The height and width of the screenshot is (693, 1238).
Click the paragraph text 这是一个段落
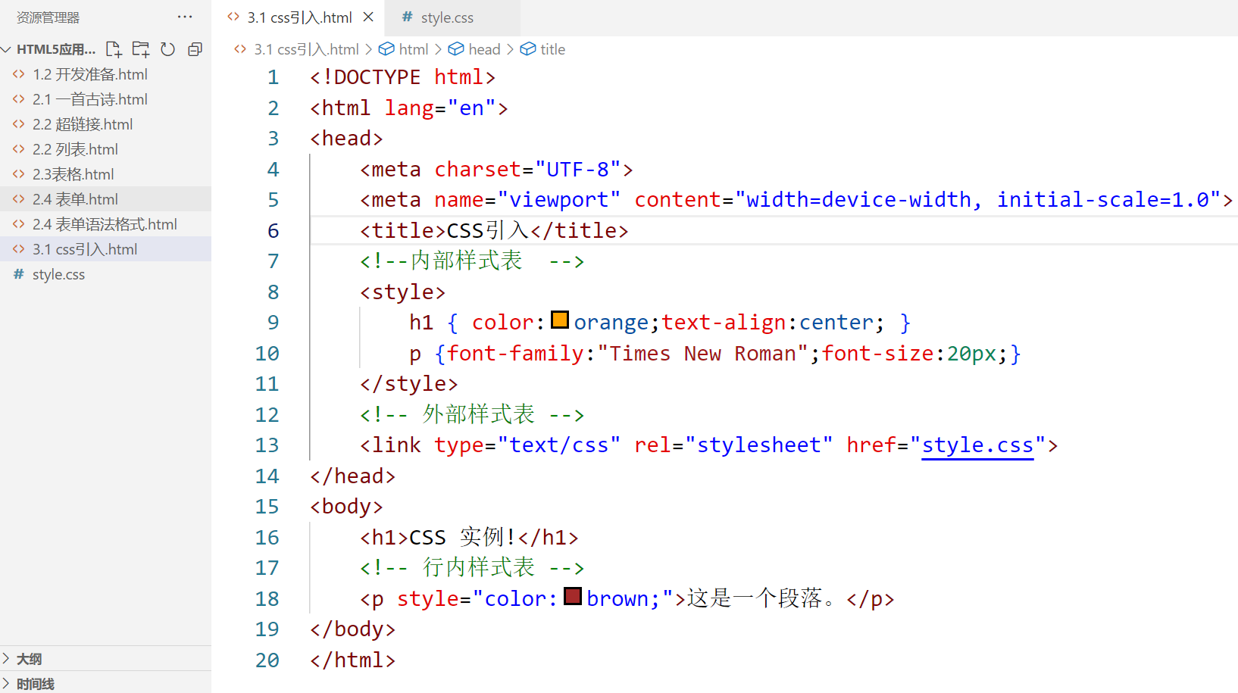tap(761, 599)
